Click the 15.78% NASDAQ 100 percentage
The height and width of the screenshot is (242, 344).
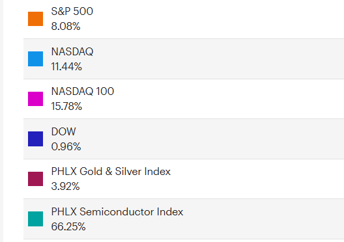point(66,106)
